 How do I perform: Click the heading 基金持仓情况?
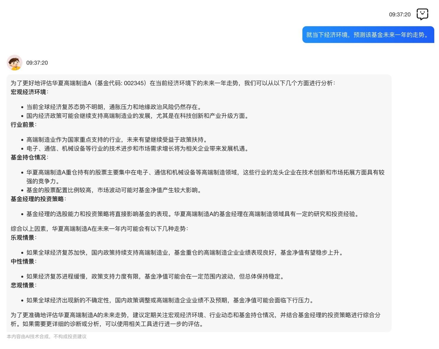29,157
